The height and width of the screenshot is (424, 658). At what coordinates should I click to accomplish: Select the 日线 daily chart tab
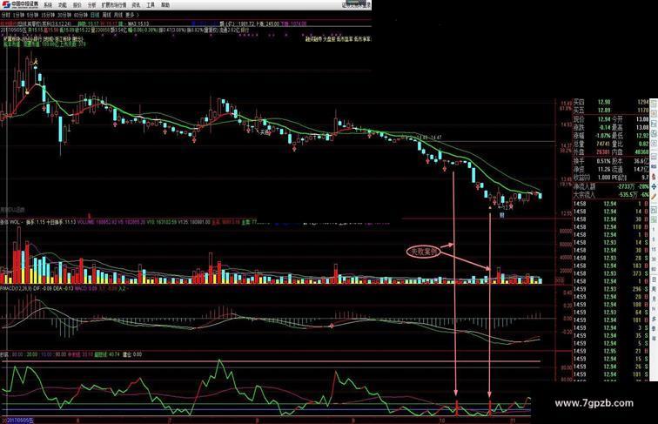[x=95, y=15]
